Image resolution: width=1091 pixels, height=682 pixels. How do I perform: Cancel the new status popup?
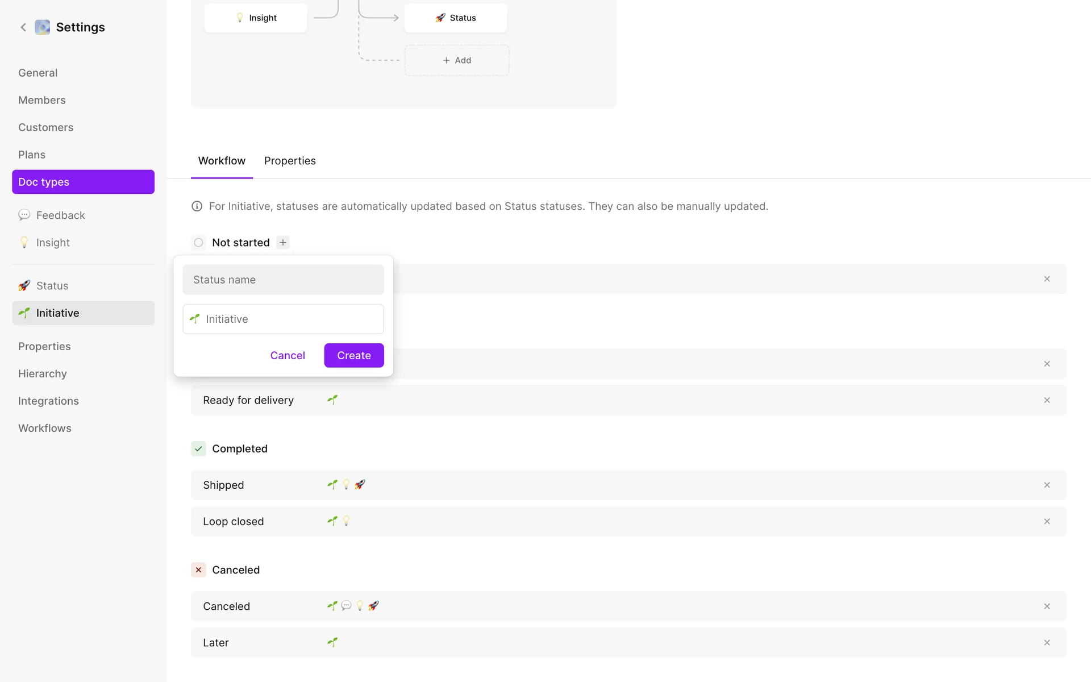coord(288,356)
